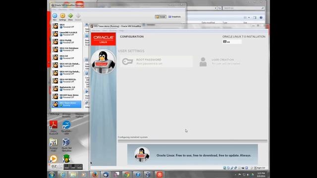317x178 pixels.
Task: Click Explorer search magnifier icon
Action: tap(263, 8)
